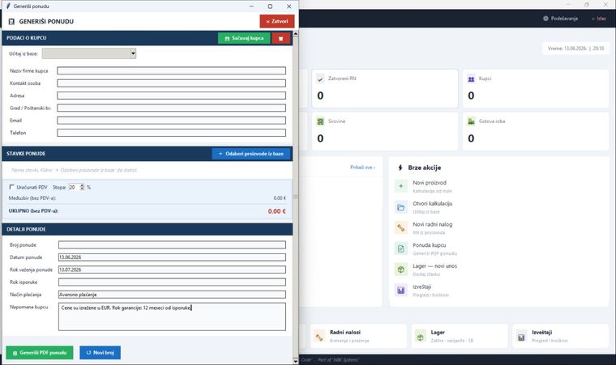Click the Telefon input field
This screenshot has width=616, height=365.
tap(171, 133)
